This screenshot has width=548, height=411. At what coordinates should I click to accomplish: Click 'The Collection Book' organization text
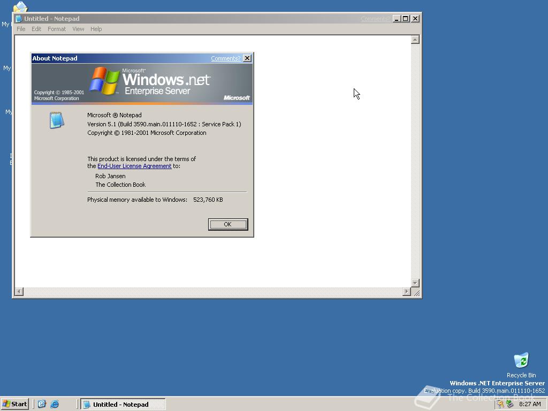120,185
